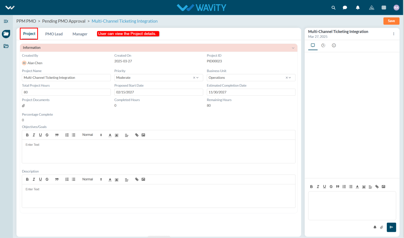Viewport: 404px width, 238px height.
Task: Click the filled folder sidebar icon
Action: (6, 34)
